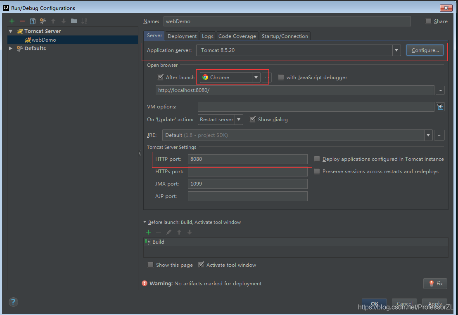Screen dimensions: 458x315
Task: Switch to the Server tab
Action: [154, 35]
